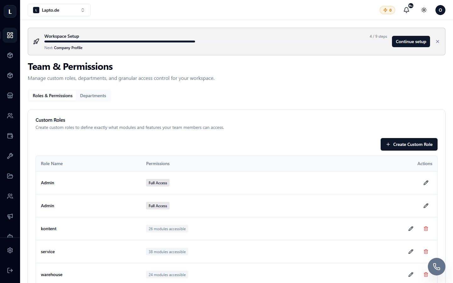Image resolution: width=453 pixels, height=283 pixels.
Task: Click the "Custom Roles" section title
Action: point(50,120)
